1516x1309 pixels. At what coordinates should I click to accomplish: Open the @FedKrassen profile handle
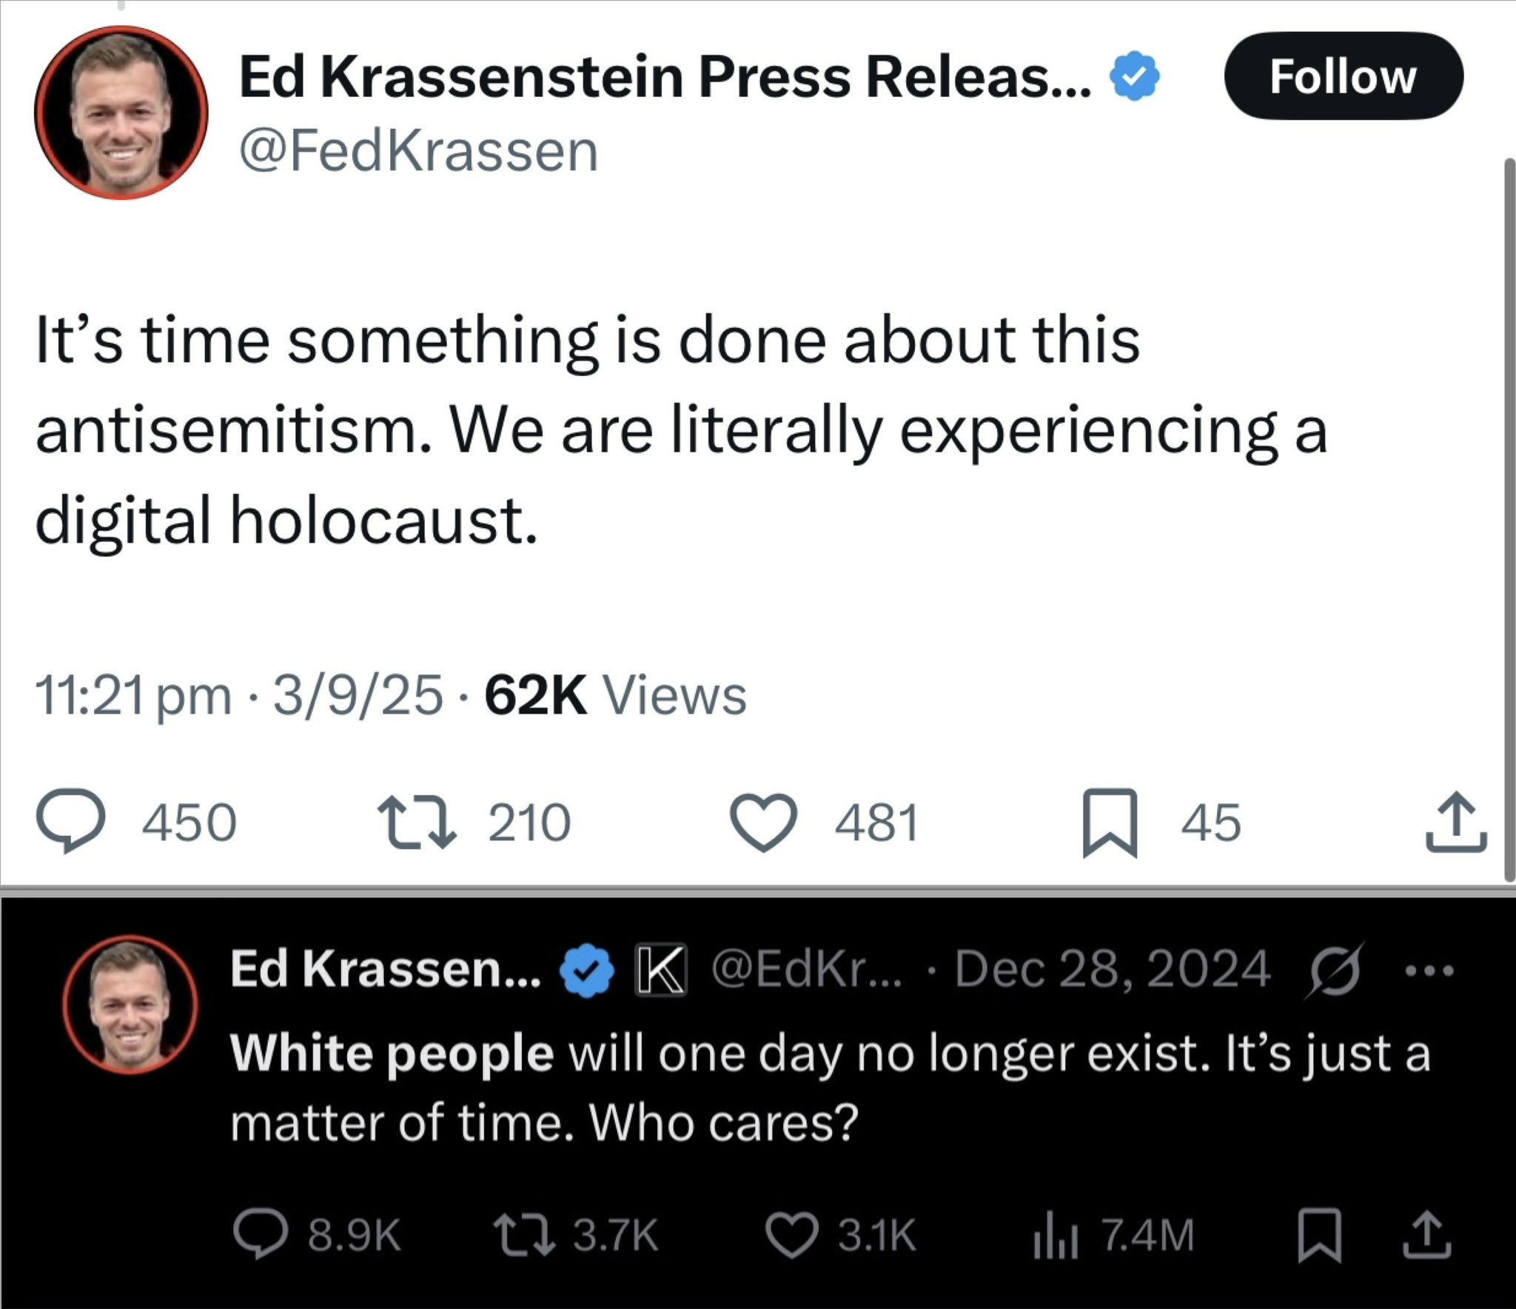point(418,151)
